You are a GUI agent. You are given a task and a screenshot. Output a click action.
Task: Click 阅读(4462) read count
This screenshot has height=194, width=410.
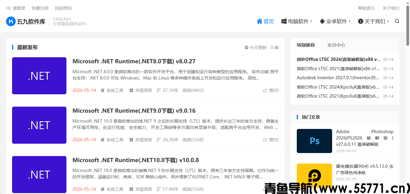193,90
